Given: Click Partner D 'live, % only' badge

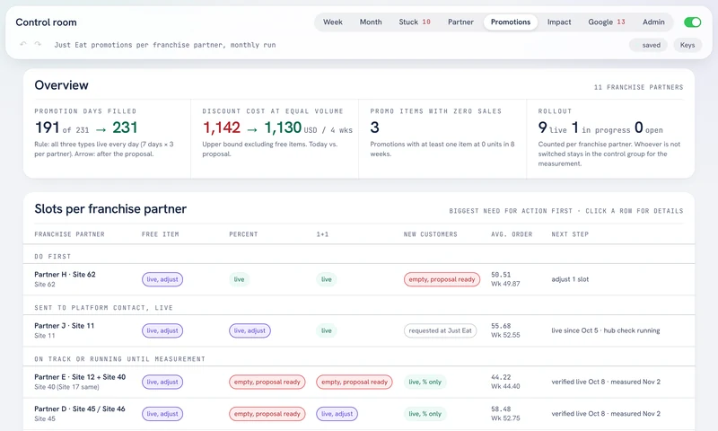Looking at the screenshot, I should coord(425,414).
